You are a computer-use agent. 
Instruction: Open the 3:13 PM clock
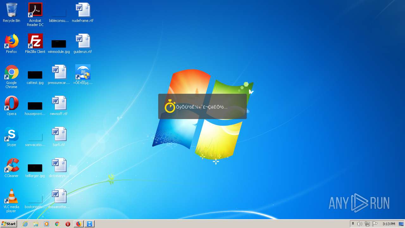point(389,224)
